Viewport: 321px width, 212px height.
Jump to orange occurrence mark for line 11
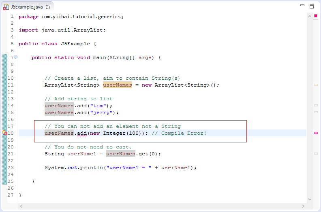[316, 85]
